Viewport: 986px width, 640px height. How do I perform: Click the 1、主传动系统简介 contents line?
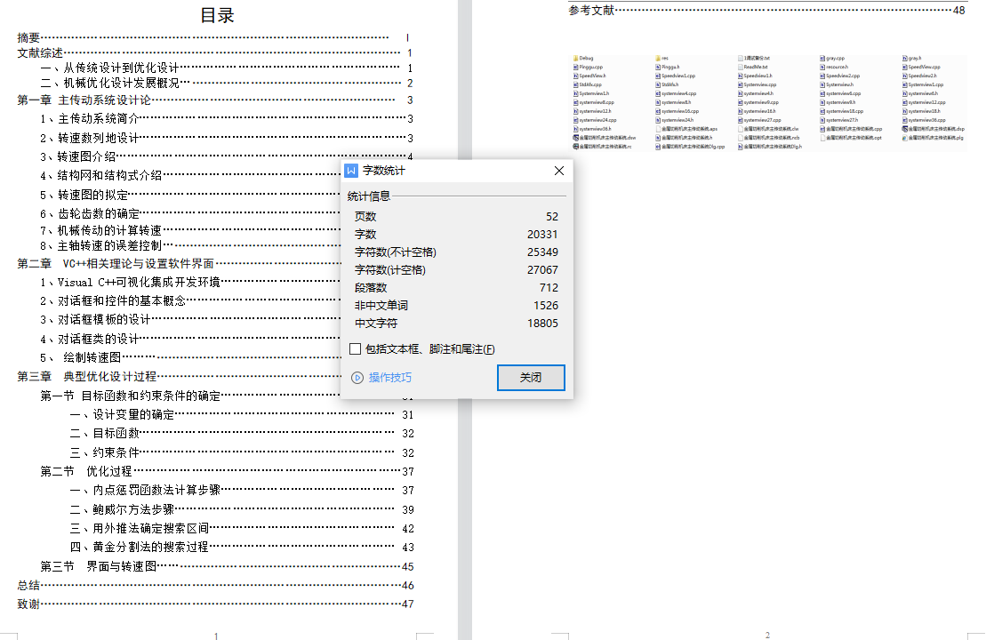227,119
